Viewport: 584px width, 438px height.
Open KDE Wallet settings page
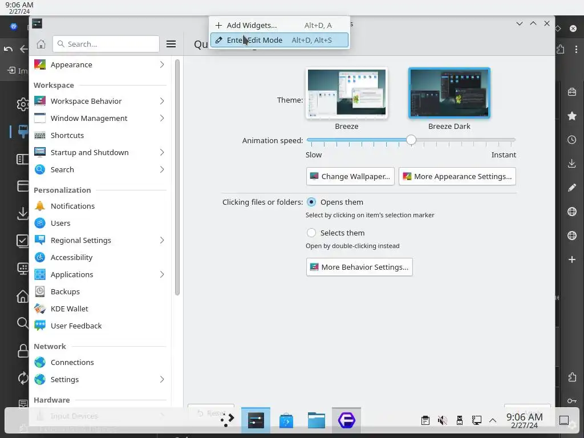tap(100, 309)
